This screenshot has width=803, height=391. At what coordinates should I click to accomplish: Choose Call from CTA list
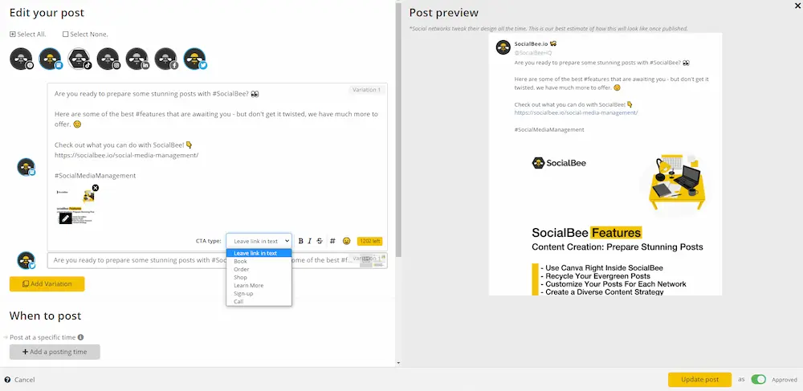pyautogui.click(x=259, y=301)
